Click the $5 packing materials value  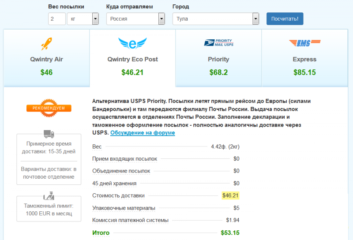237,208
